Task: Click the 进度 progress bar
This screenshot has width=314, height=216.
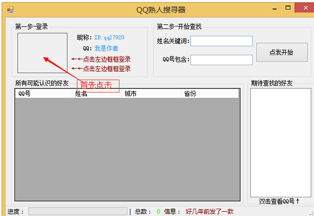Action: point(78,211)
